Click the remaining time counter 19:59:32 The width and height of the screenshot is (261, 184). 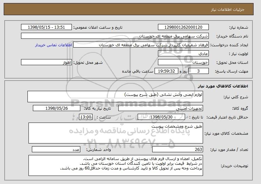(x=166, y=71)
